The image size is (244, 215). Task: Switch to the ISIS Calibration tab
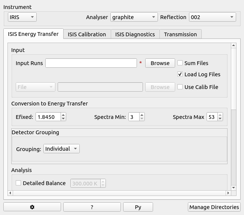point(87,34)
